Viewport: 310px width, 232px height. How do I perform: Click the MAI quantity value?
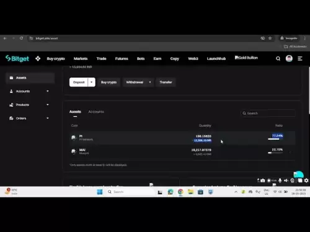tap(201, 150)
